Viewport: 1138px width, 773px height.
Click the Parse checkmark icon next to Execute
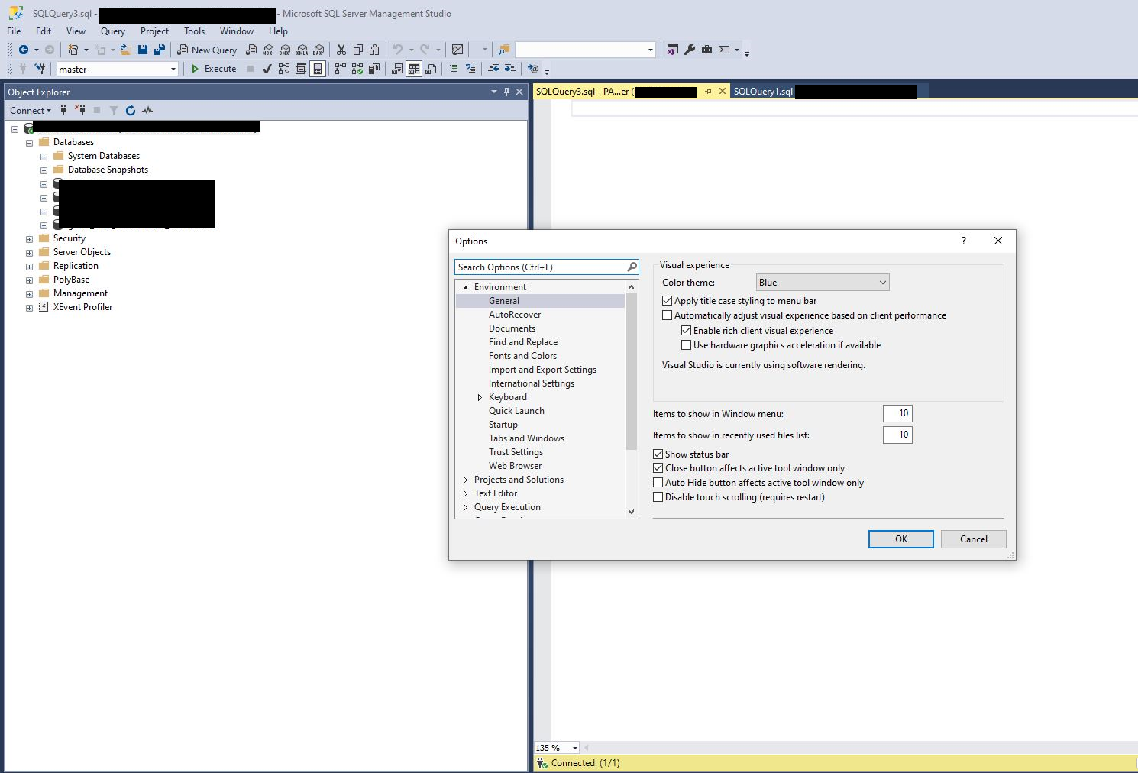pos(267,69)
